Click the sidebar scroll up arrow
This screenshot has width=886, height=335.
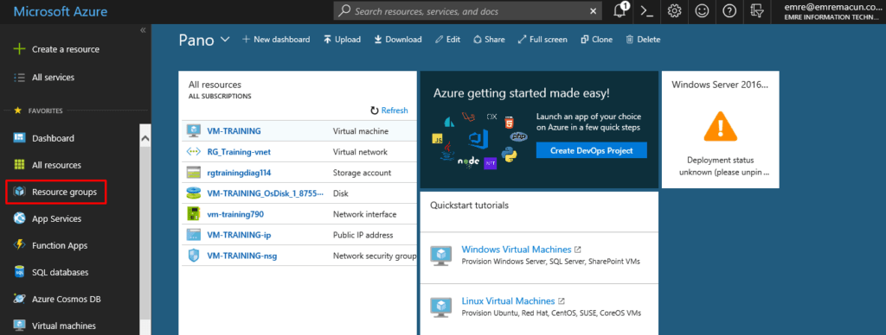pyautogui.click(x=145, y=138)
